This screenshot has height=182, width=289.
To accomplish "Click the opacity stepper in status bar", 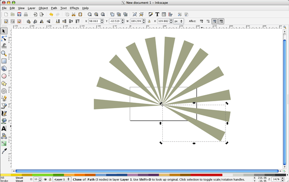I will [40, 179].
